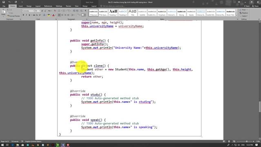Screen dimensions: 261x147
Task: Click the Format Painter button
Action: [13, 16]
